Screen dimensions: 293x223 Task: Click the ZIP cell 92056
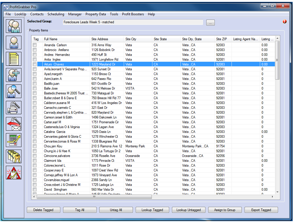tap(220, 156)
